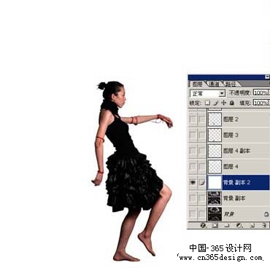Show the 背景 副本 layer

[x=193, y=198]
